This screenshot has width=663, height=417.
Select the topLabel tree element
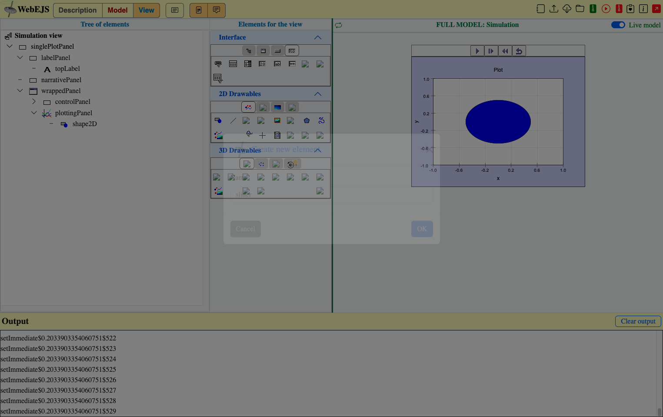point(67,69)
